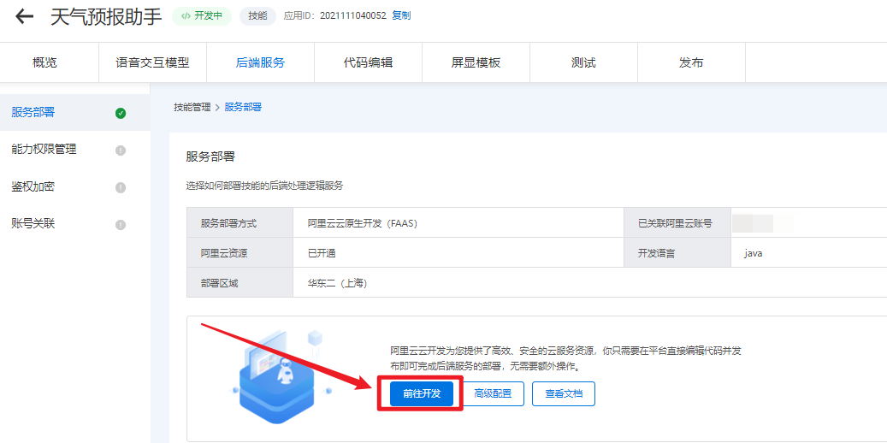Click the 服务部署 section heading
Screen dimensions: 887x443
coord(210,157)
